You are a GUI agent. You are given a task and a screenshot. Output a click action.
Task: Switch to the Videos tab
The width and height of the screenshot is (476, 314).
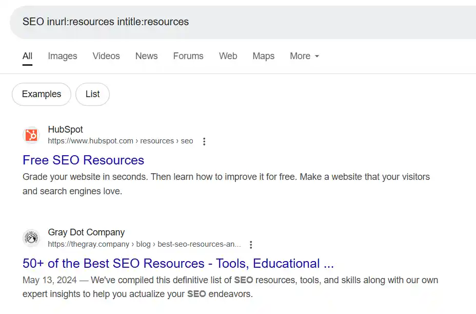coord(106,56)
